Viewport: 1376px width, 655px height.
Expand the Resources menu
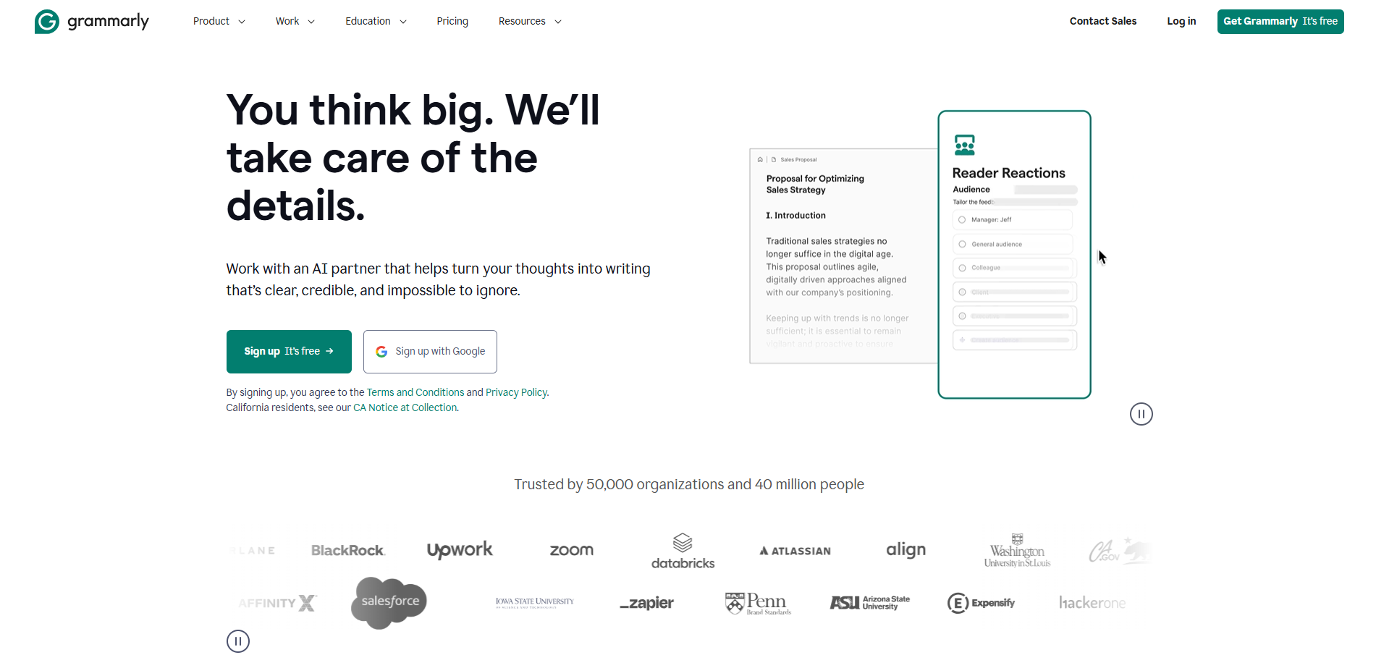click(530, 21)
